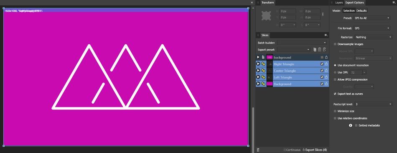Click the trash icon below the Slices list
397x153 pixels.
coord(258,150)
